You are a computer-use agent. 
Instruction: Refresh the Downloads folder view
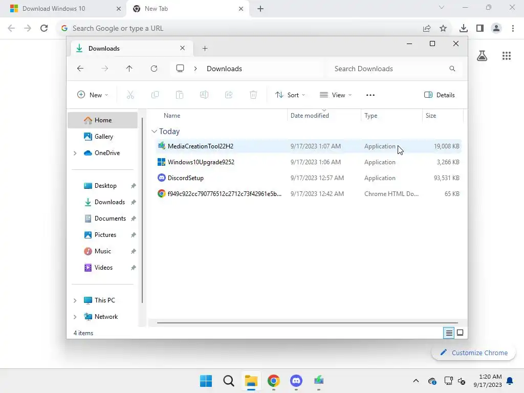[154, 69]
